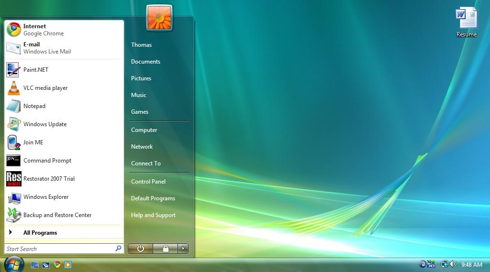Click the Start Search input box
Image resolution: width=490 pixels, height=272 pixels.
58,249
